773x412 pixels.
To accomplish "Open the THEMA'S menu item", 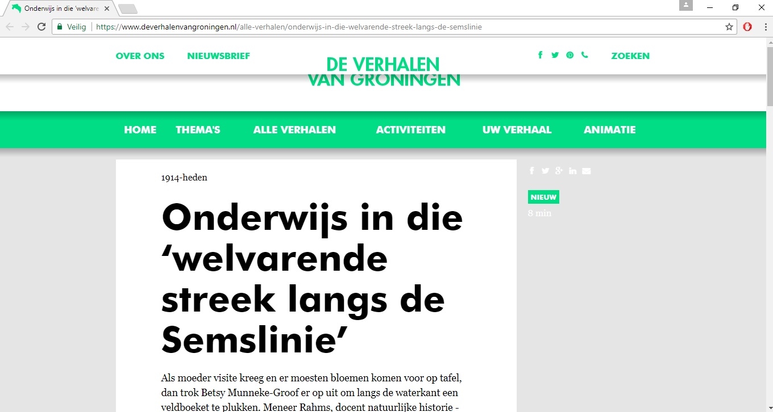I will (198, 130).
